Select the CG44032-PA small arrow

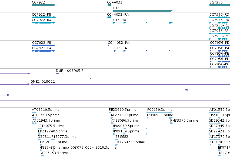(x=109, y=45)
